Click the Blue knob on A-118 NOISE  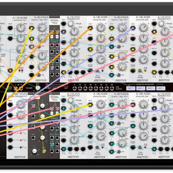21,28
